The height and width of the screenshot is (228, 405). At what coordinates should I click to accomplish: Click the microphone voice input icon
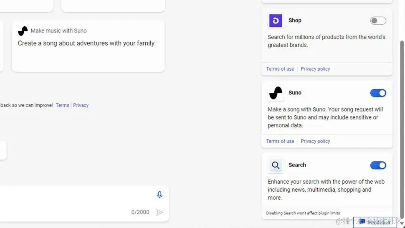[x=159, y=195]
